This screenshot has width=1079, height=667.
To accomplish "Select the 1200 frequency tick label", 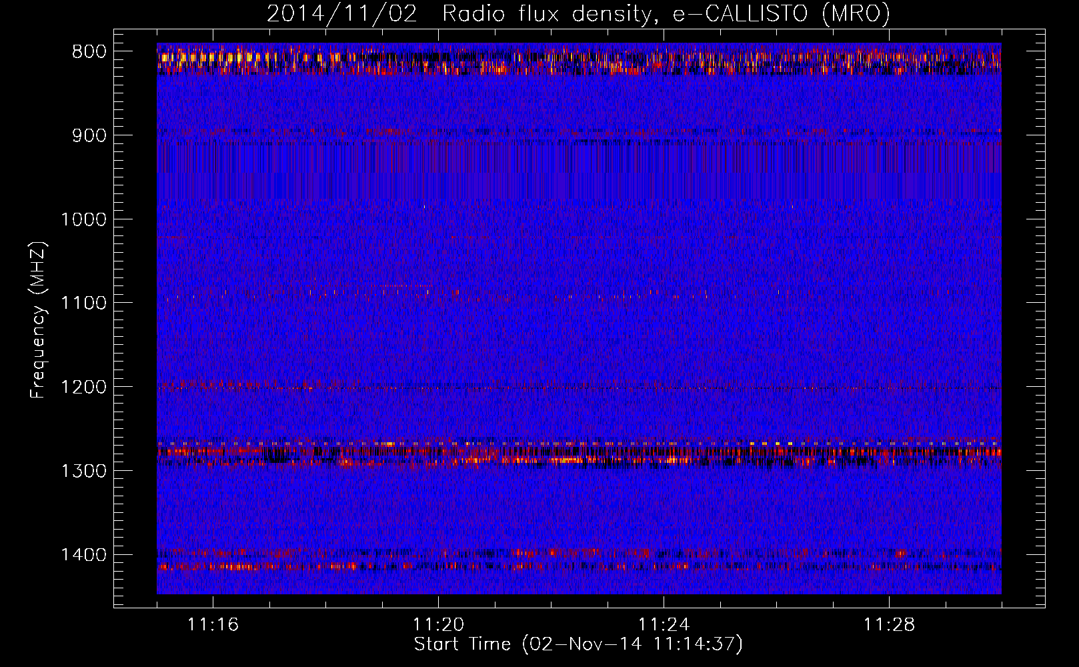I will (x=83, y=388).
